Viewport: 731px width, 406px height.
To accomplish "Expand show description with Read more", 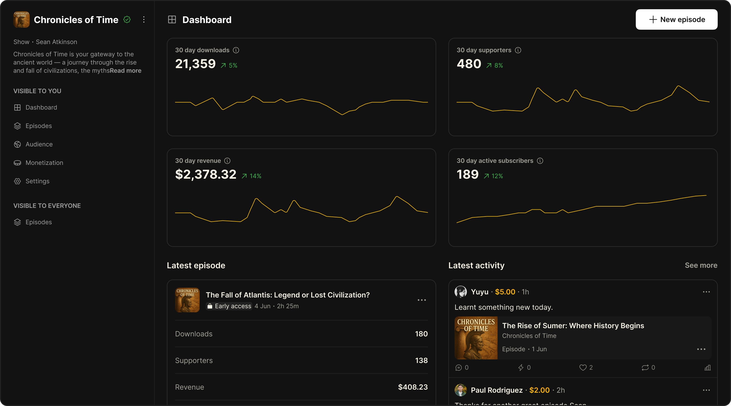I will pos(125,71).
